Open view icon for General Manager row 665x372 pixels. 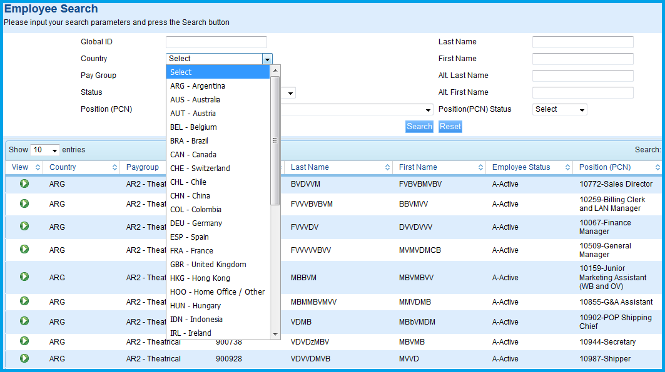24,249
